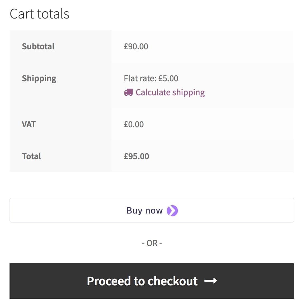Click the - OR - separator text
The image size is (301, 306).
click(152, 243)
